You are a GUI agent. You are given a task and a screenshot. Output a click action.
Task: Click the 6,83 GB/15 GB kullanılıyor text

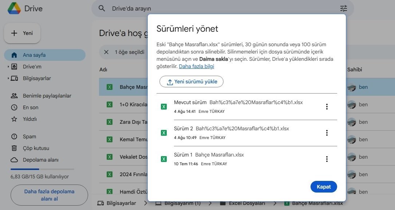[x=40, y=177]
